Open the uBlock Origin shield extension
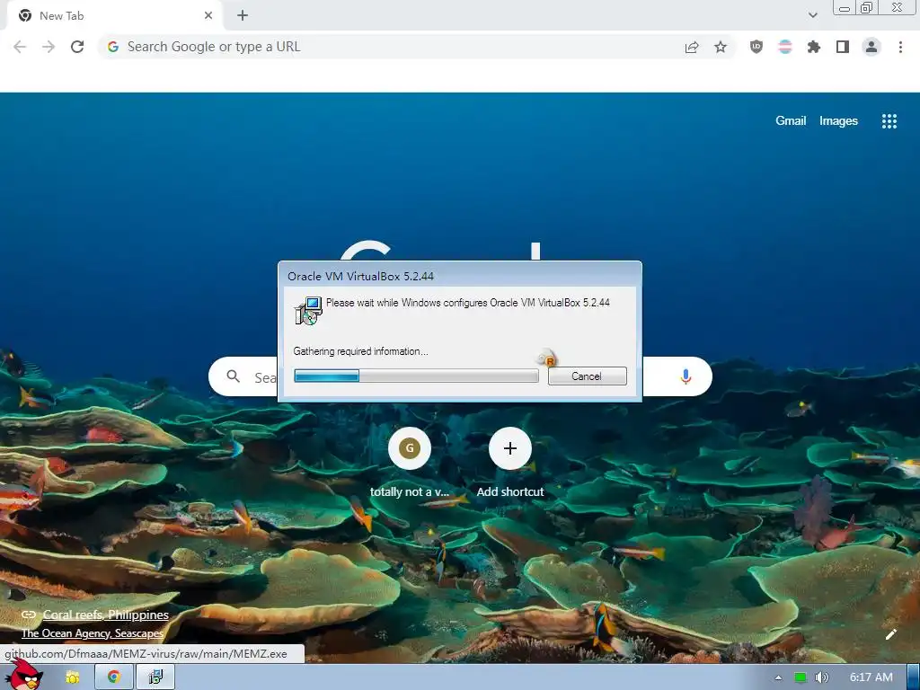Image resolution: width=920 pixels, height=690 pixels. coord(756,47)
